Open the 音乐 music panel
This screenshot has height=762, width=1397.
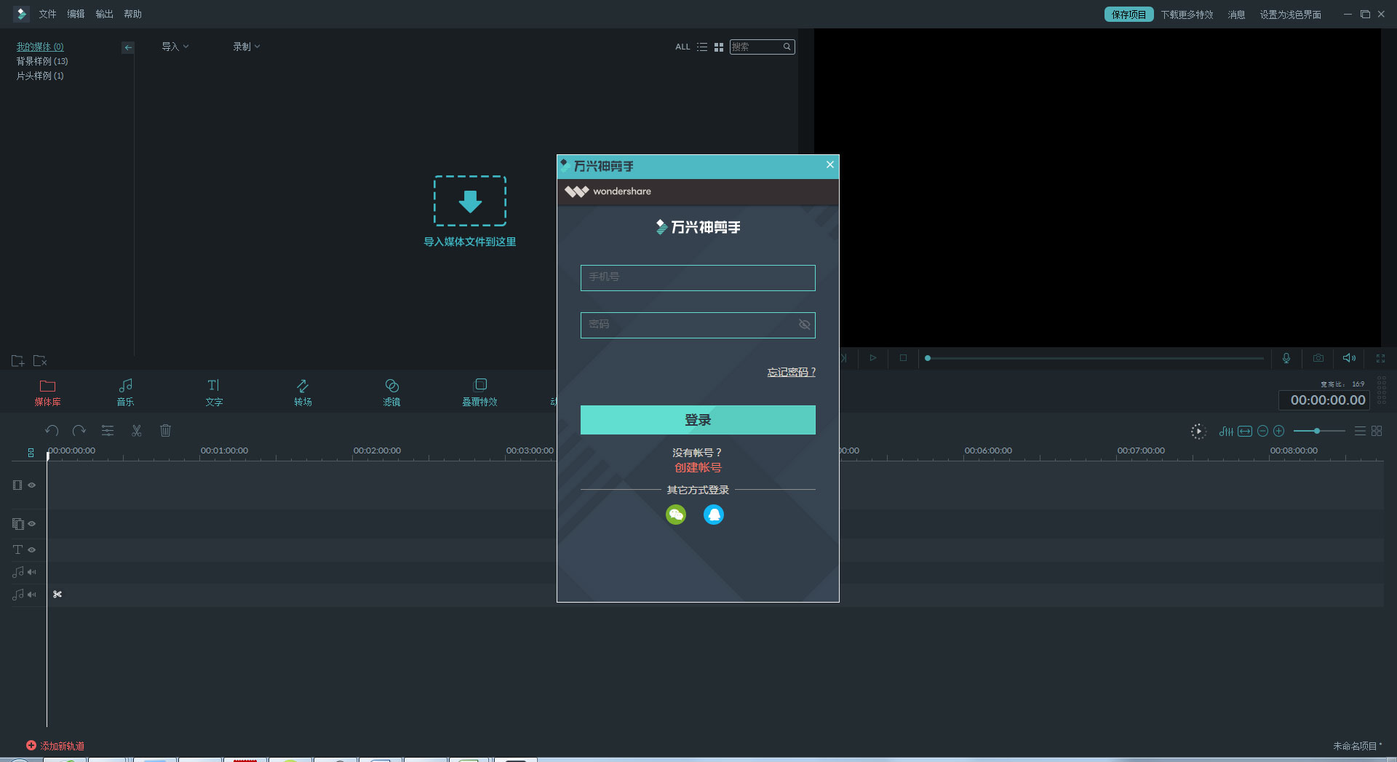click(125, 392)
